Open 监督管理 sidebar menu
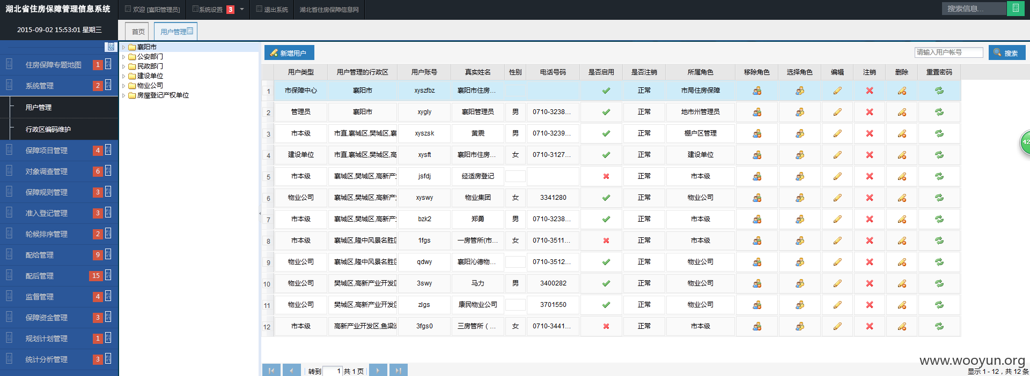The width and height of the screenshot is (1030, 376). pyautogui.click(x=59, y=297)
